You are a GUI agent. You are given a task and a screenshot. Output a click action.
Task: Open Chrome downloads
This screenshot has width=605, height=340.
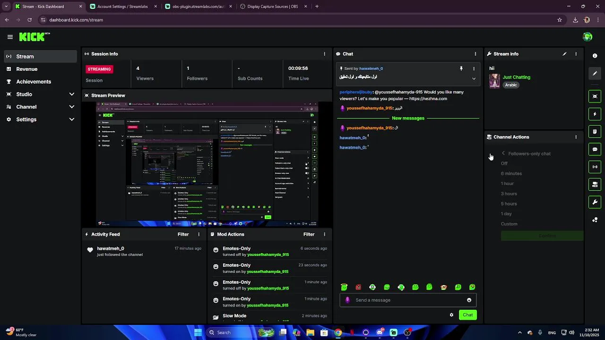[x=575, y=20]
